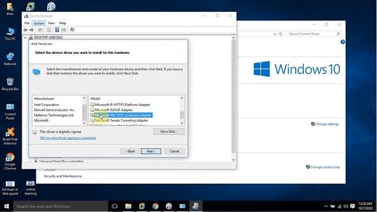Click the Manufacturer list scroll-down arrow
This screenshot has width=377, height=212.
[x=84, y=123]
